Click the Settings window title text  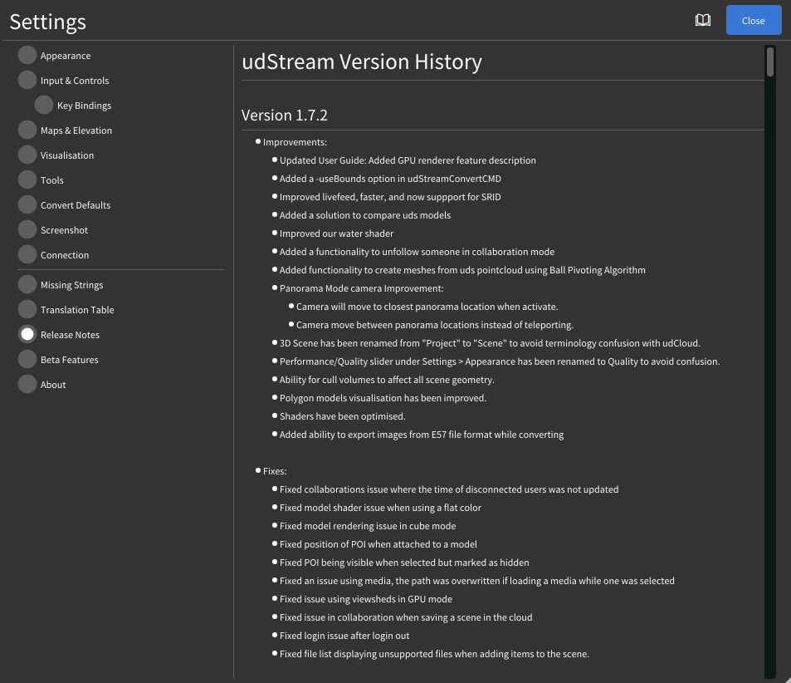47,22
